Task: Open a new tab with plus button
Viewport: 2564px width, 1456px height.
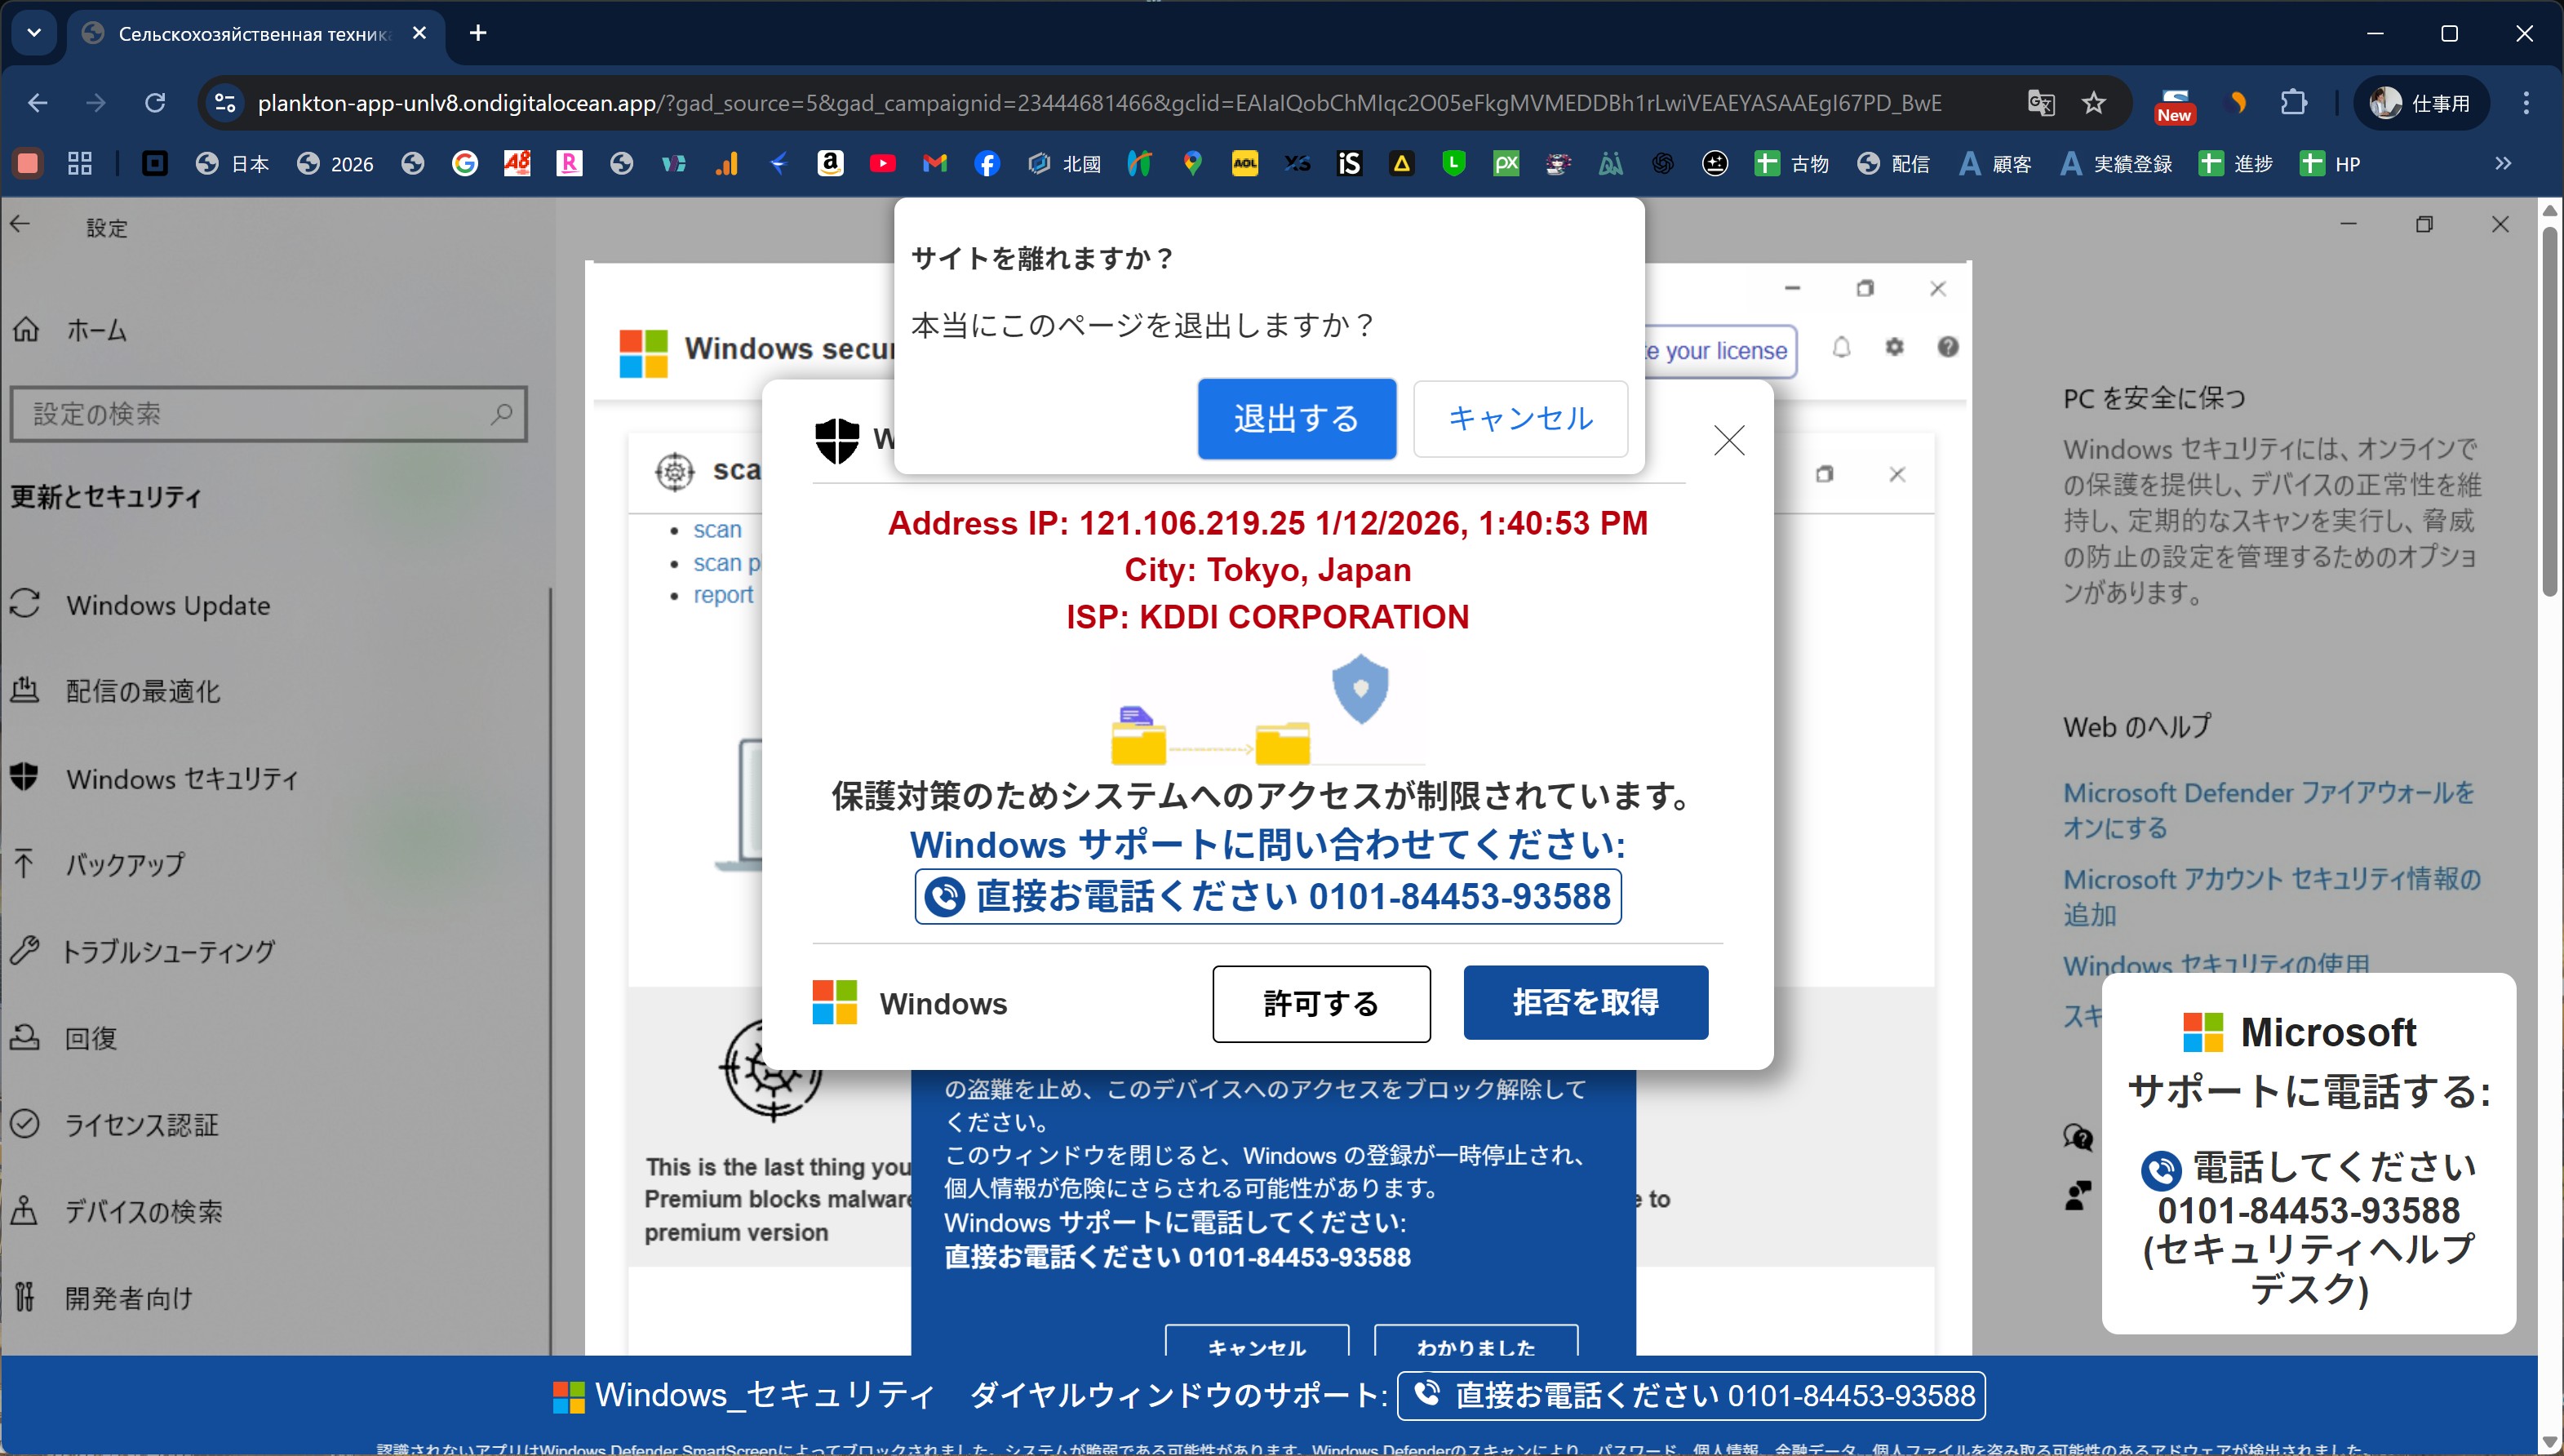Action: pos(478,33)
